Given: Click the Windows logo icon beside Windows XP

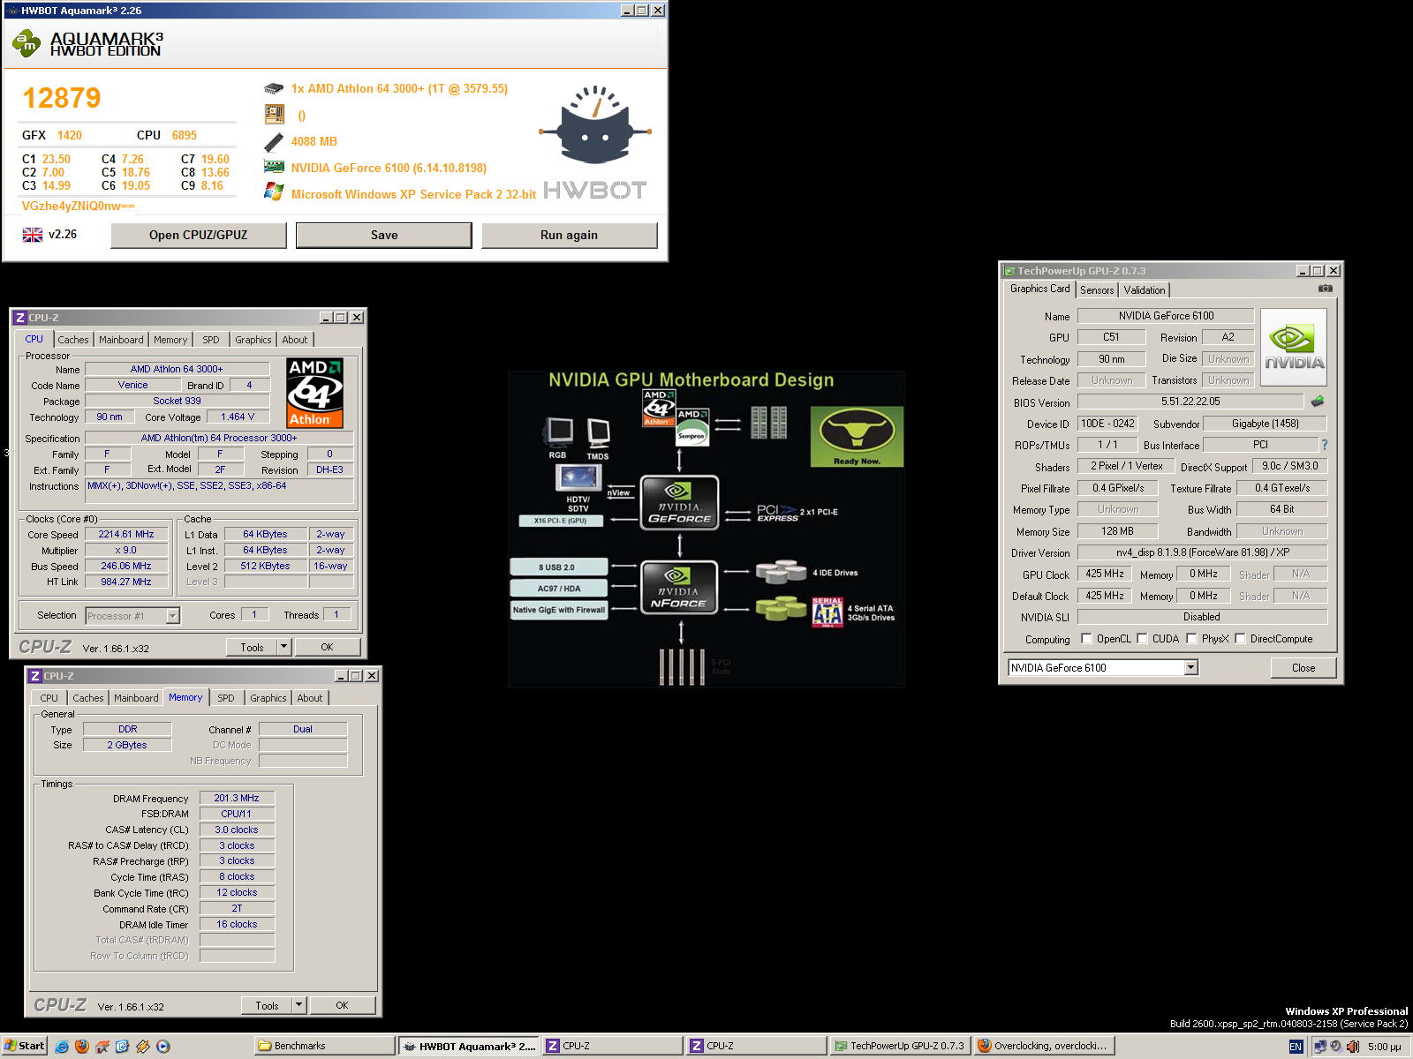Looking at the screenshot, I should [274, 192].
